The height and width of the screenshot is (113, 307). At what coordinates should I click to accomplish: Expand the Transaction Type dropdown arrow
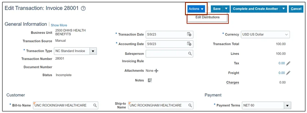[x=93, y=51]
